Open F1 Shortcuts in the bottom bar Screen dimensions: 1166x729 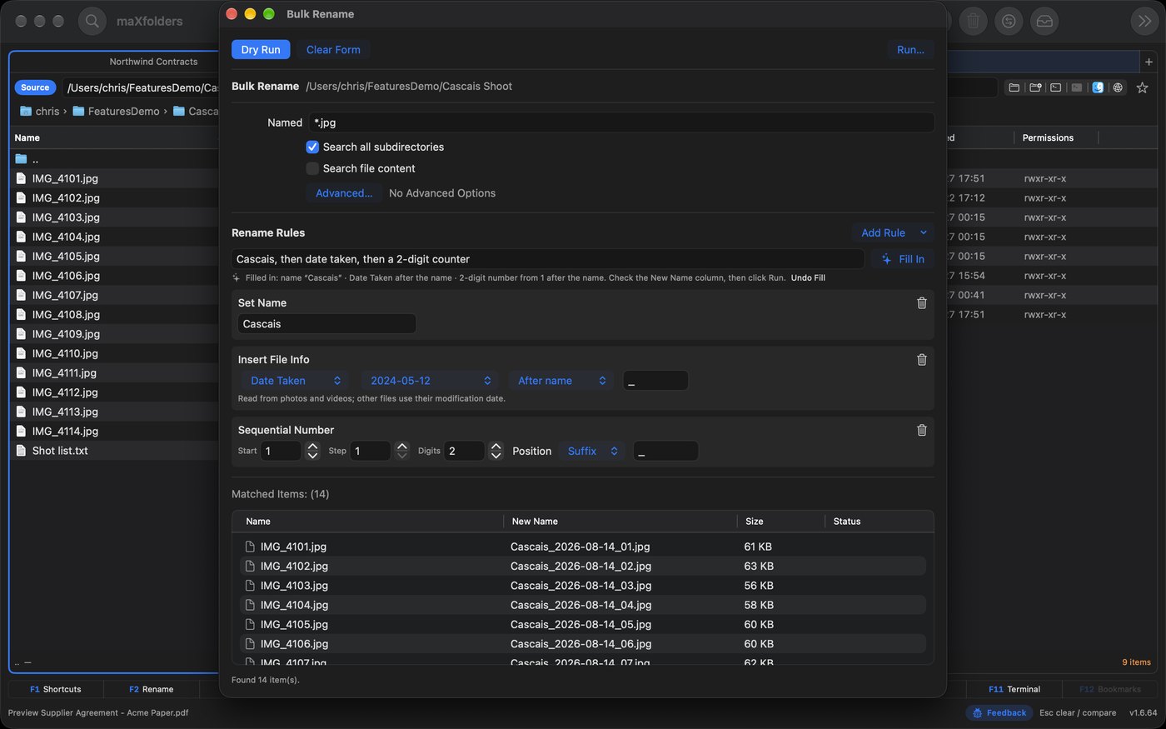click(x=56, y=689)
